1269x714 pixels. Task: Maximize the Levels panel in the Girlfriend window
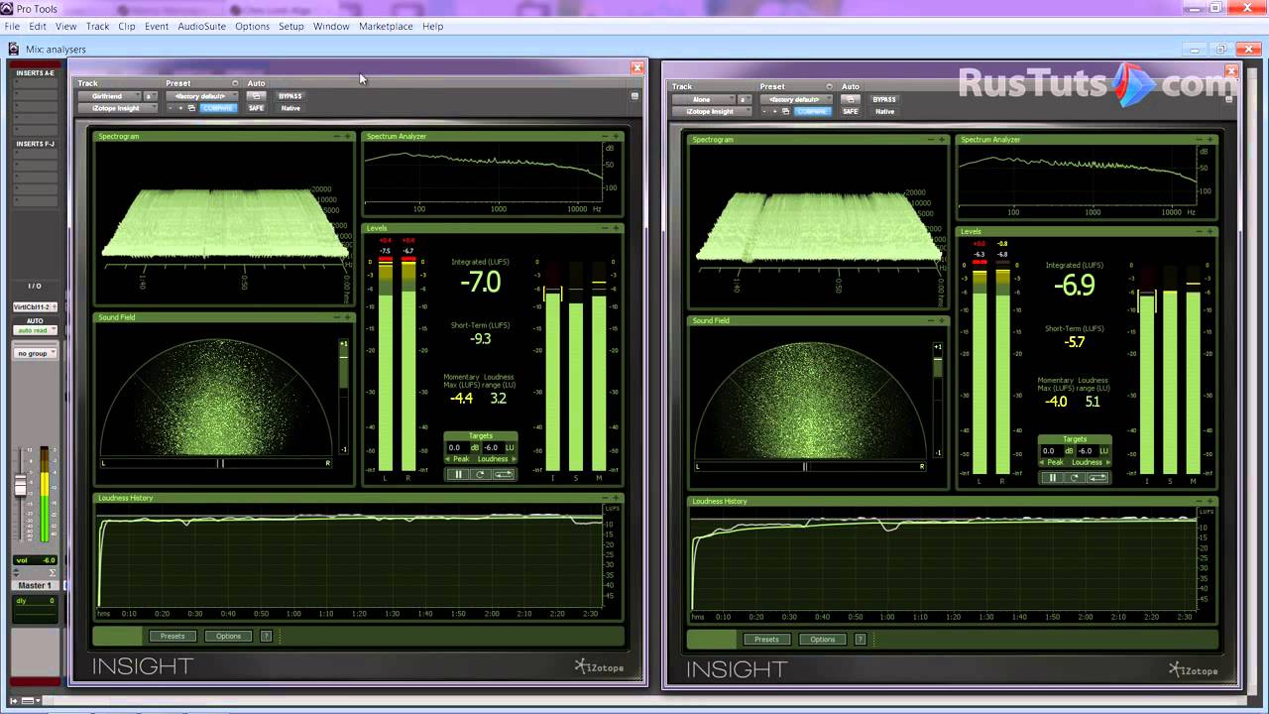point(617,228)
